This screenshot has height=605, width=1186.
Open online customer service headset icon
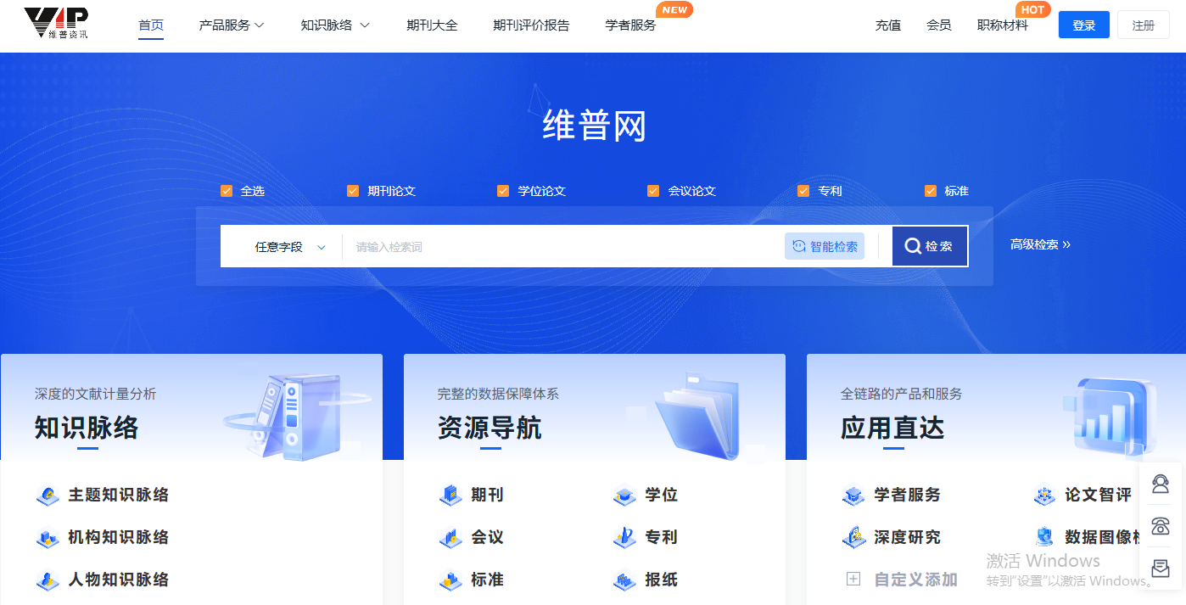tap(1160, 485)
